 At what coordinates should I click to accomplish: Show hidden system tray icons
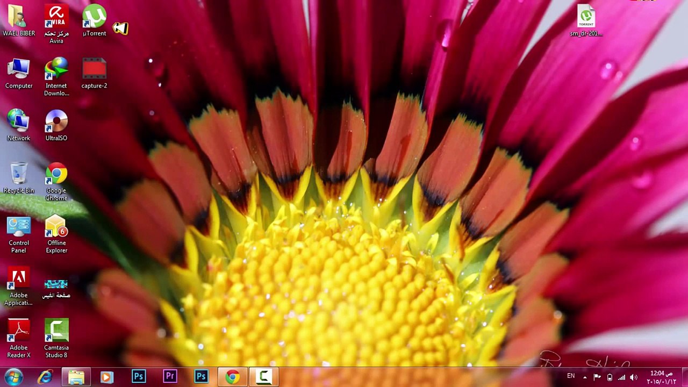tap(585, 377)
